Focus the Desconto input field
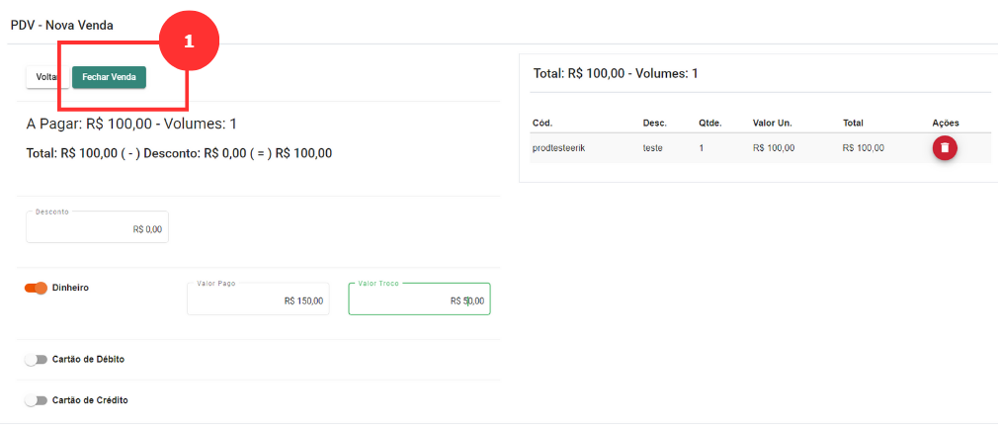 [97, 227]
